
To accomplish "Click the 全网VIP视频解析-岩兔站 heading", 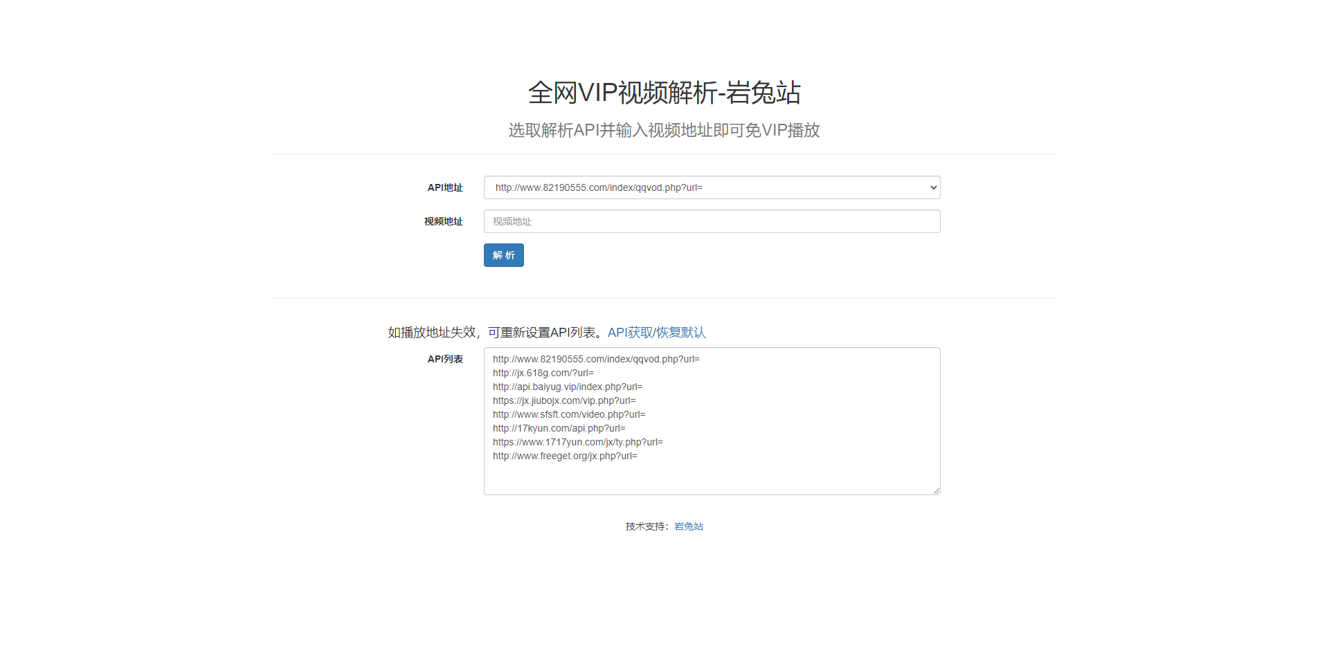I will coord(664,93).
